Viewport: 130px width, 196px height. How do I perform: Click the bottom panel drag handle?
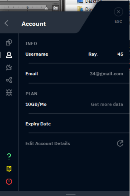[71, 194]
